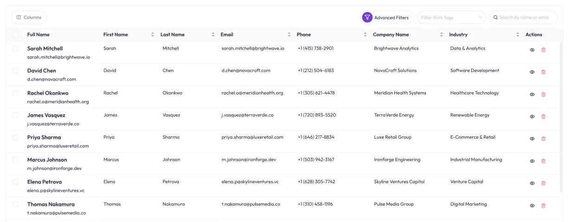Delete David Chen with trash icon
Viewport: 569px width, 222px height.
[x=544, y=72]
